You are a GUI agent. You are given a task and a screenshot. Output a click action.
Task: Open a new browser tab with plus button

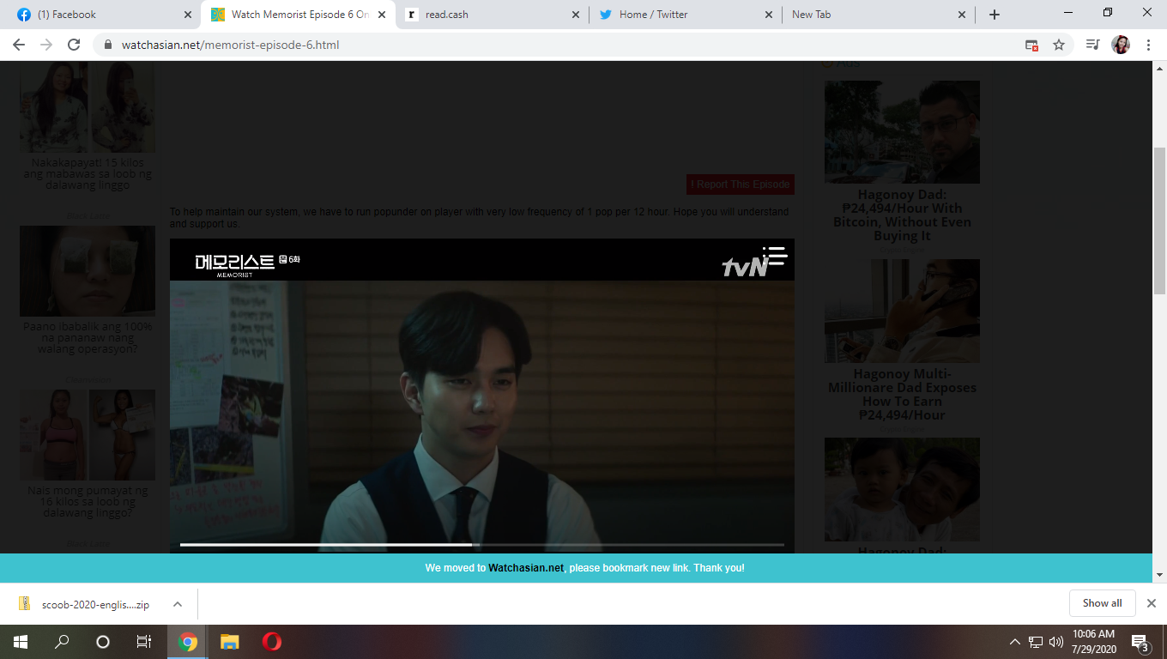995,15
